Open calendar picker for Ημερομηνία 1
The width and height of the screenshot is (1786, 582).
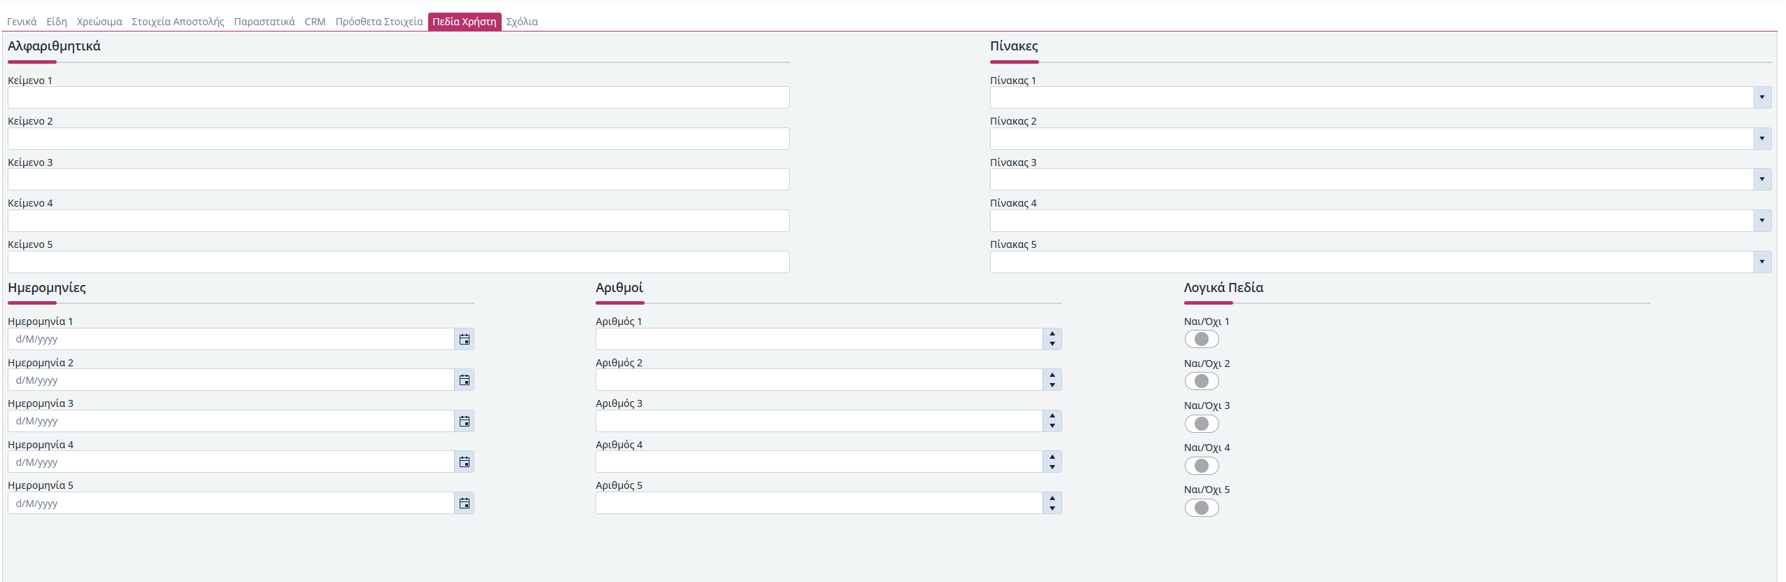pos(464,340)
